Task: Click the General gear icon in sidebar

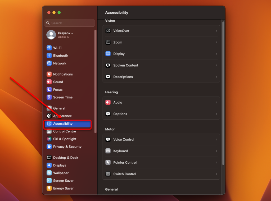Action: pos(49,108)
